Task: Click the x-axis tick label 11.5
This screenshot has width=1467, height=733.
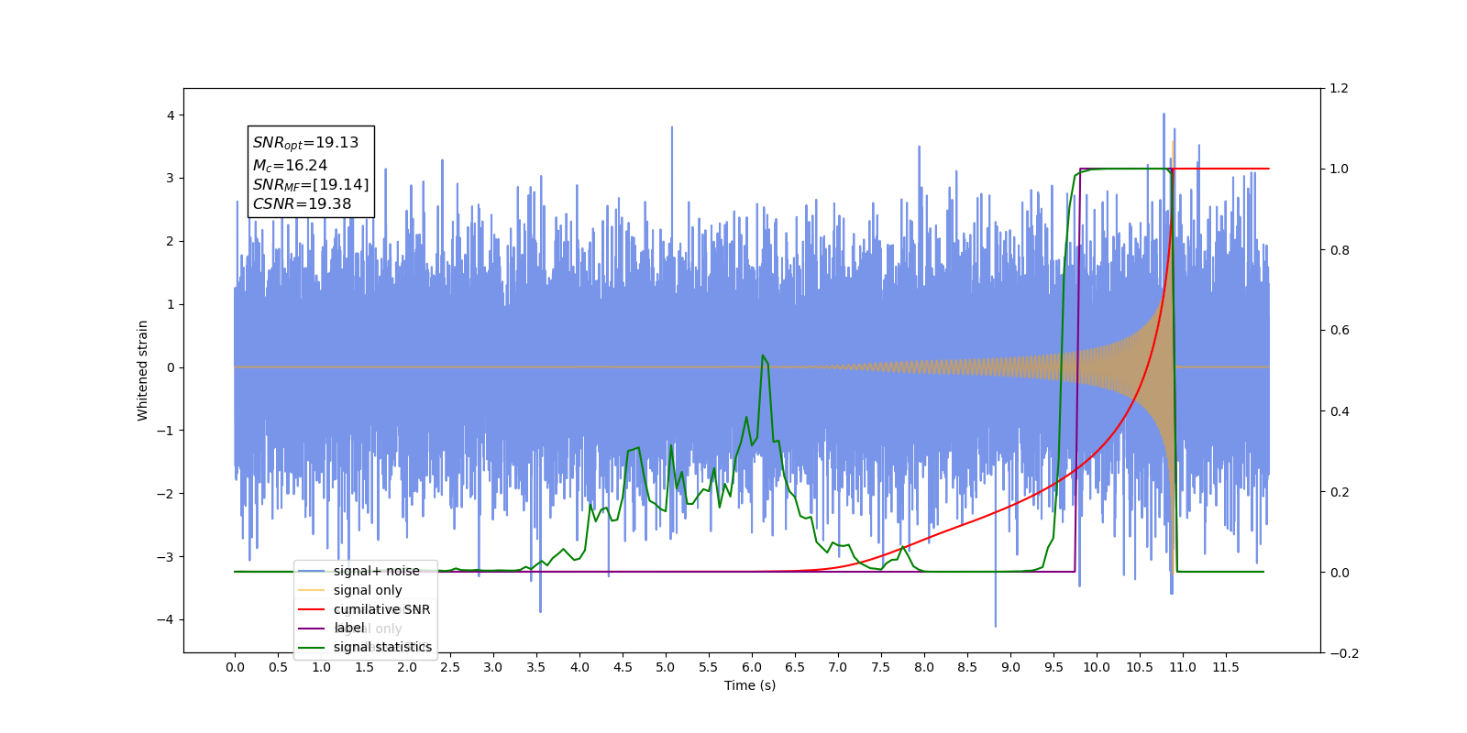Action: 1226,667
